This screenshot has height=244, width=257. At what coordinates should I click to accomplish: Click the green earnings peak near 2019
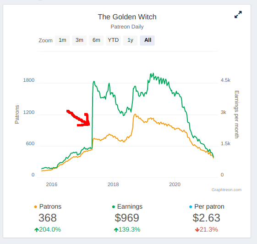point(153,74)
